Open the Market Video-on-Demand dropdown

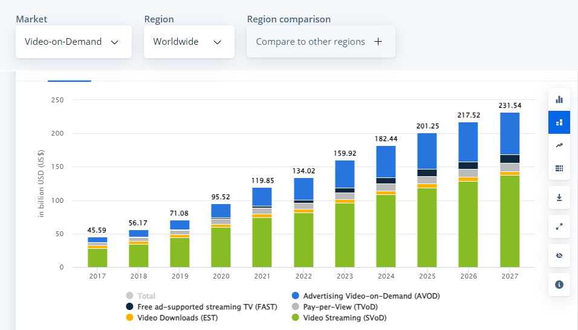(x=74, y=42)
